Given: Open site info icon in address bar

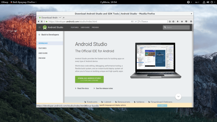Looking at the screenshot, I should point(45,21).
